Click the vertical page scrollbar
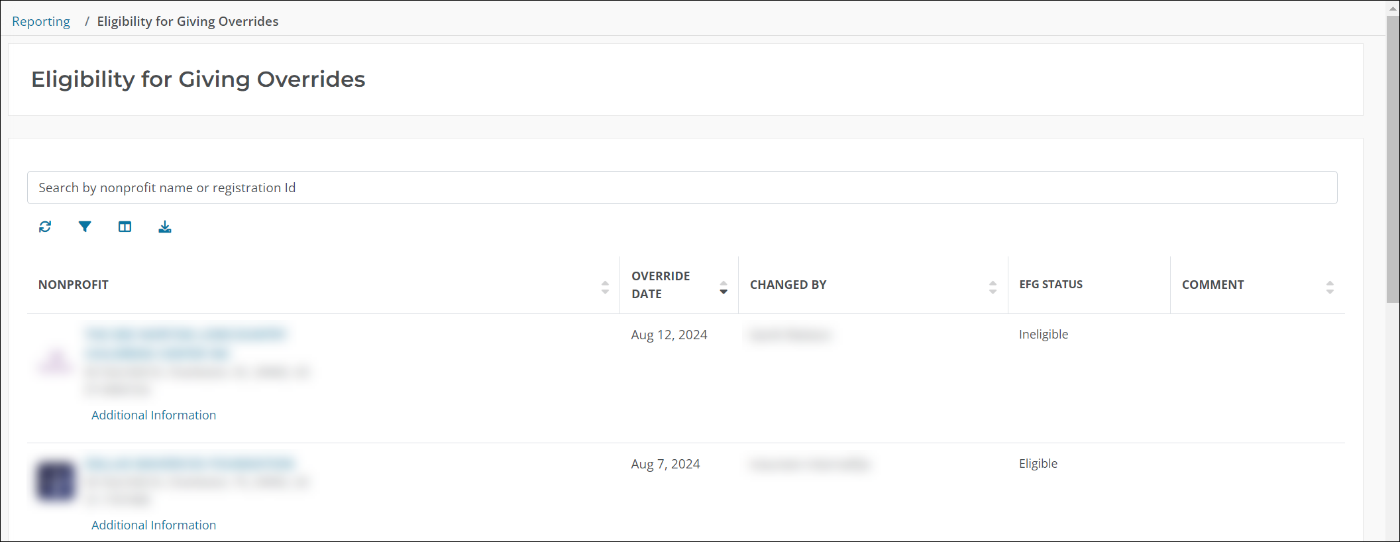Viewport: 1400px width, 542px height. (1392, 159)
